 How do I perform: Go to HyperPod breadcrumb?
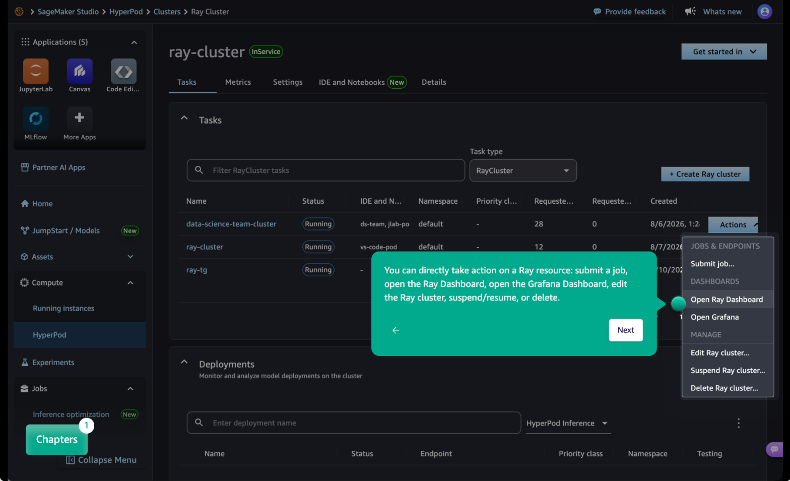click(126, 12)
